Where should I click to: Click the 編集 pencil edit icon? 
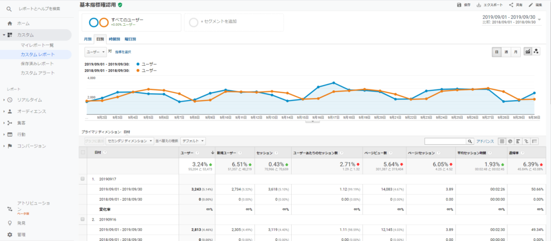531,5
